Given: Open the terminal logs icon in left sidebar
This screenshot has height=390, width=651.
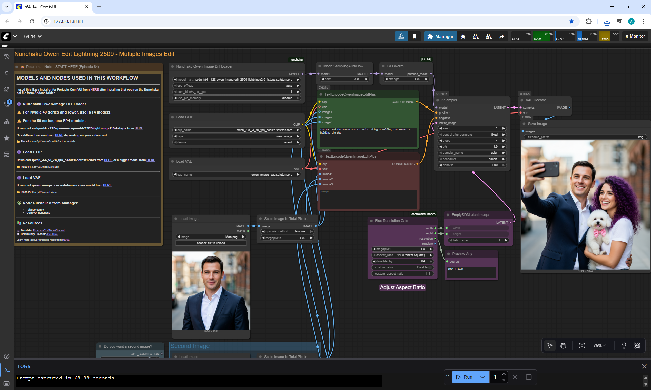Looking at the screenshot, I should click(x=7, y=370).
